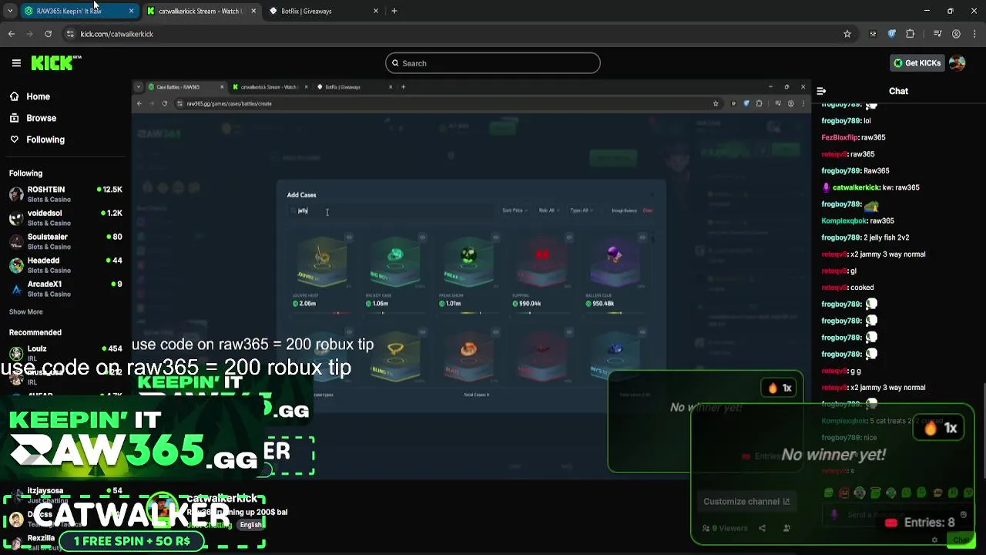Click the share icon under the stream

point(762,528)
